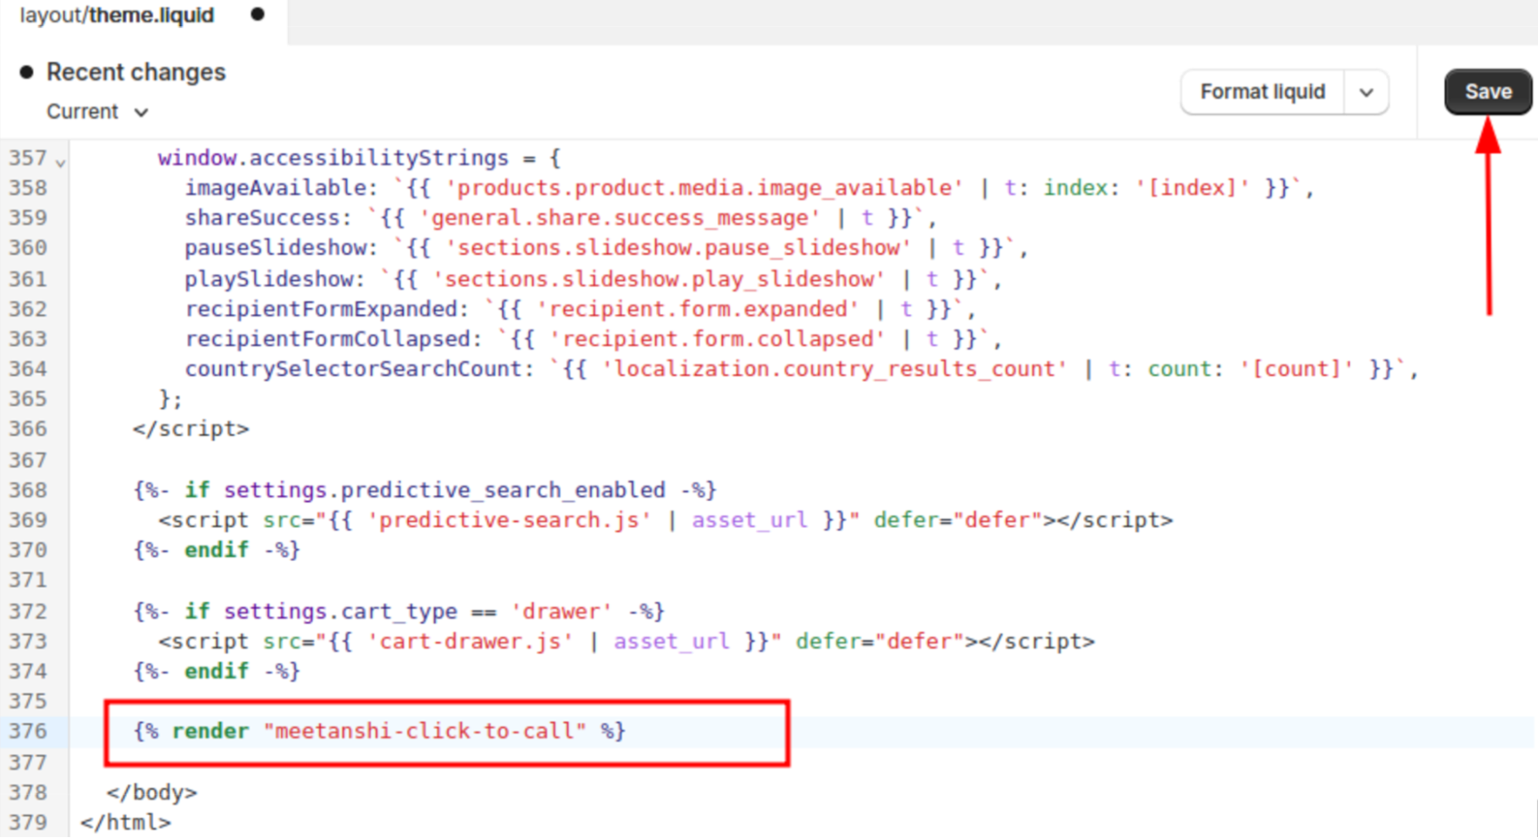Viewport: 1538px width, 838px height.
Task: Click the Recent changes heading
Action: [136, 72]
